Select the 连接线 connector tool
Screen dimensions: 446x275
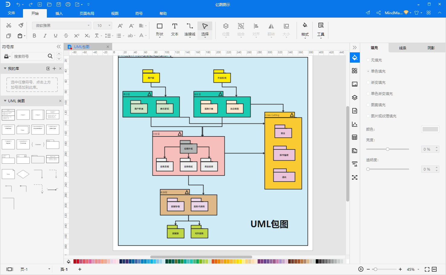[x=190, y=30]
